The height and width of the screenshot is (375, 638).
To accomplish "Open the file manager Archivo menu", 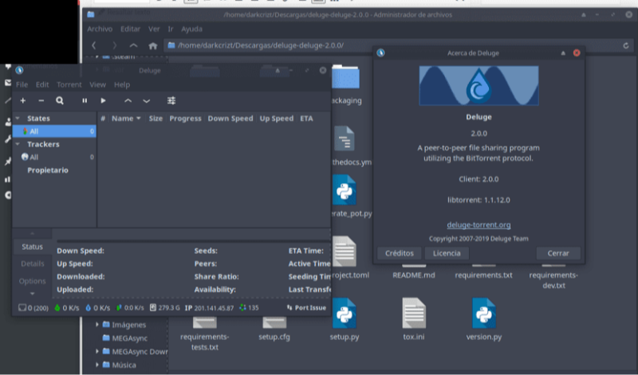I will 100,29.
